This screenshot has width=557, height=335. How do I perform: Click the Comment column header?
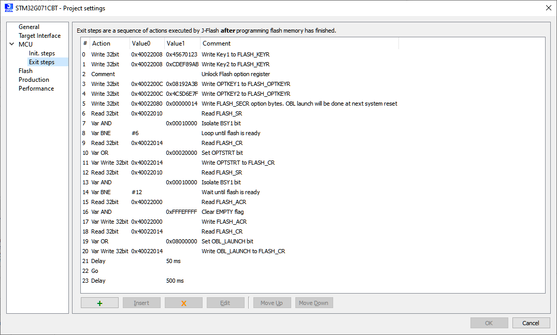[299, 43]
